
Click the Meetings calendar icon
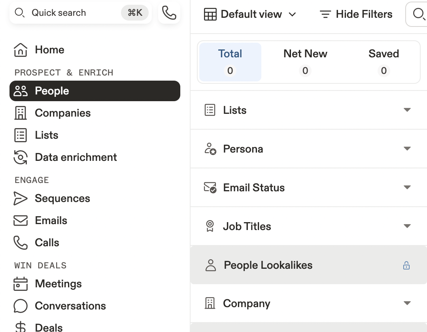click(x=21, y=284)
